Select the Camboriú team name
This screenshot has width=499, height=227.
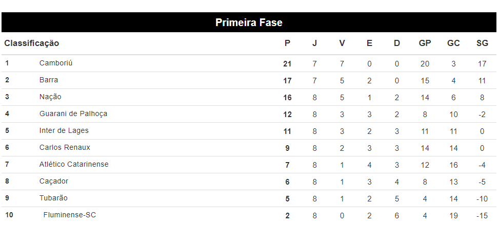pos(56,63)
